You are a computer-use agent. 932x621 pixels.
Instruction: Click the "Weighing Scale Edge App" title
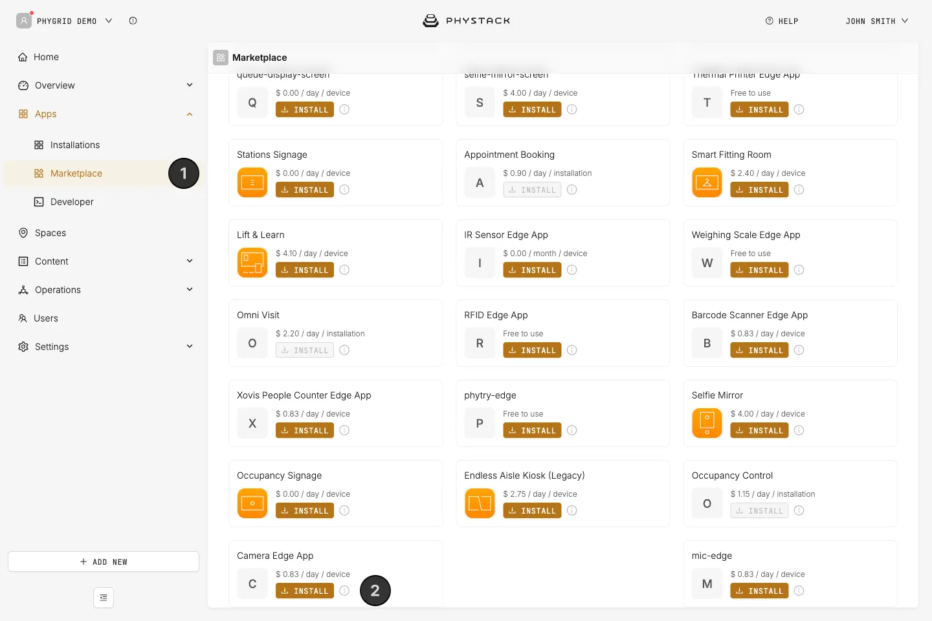point(746,235)
